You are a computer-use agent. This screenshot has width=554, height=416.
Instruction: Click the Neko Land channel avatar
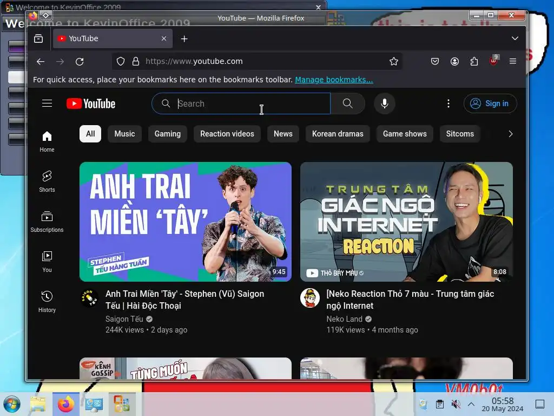(x=310, y=298)
